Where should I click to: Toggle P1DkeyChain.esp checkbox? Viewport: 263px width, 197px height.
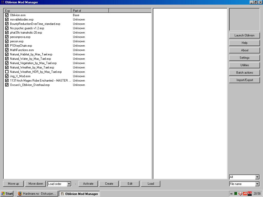7,46
